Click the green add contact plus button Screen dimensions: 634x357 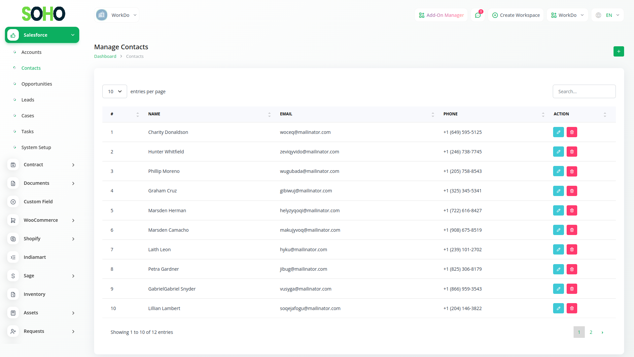(x=618, y=52)
